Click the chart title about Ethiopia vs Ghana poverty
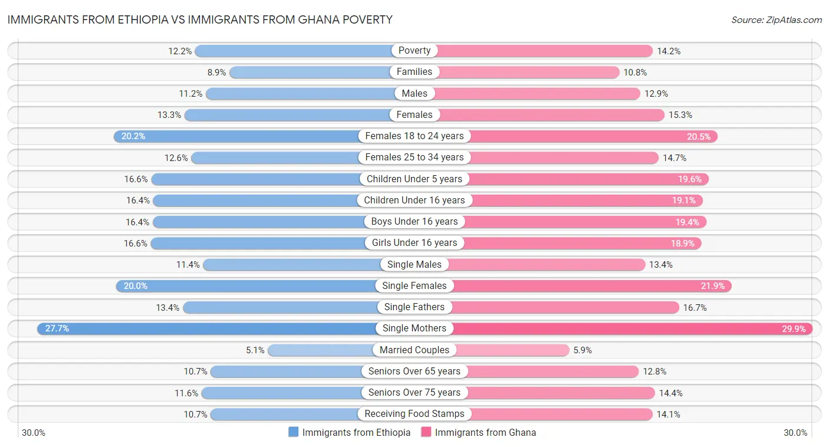 [x=200, y=19]
